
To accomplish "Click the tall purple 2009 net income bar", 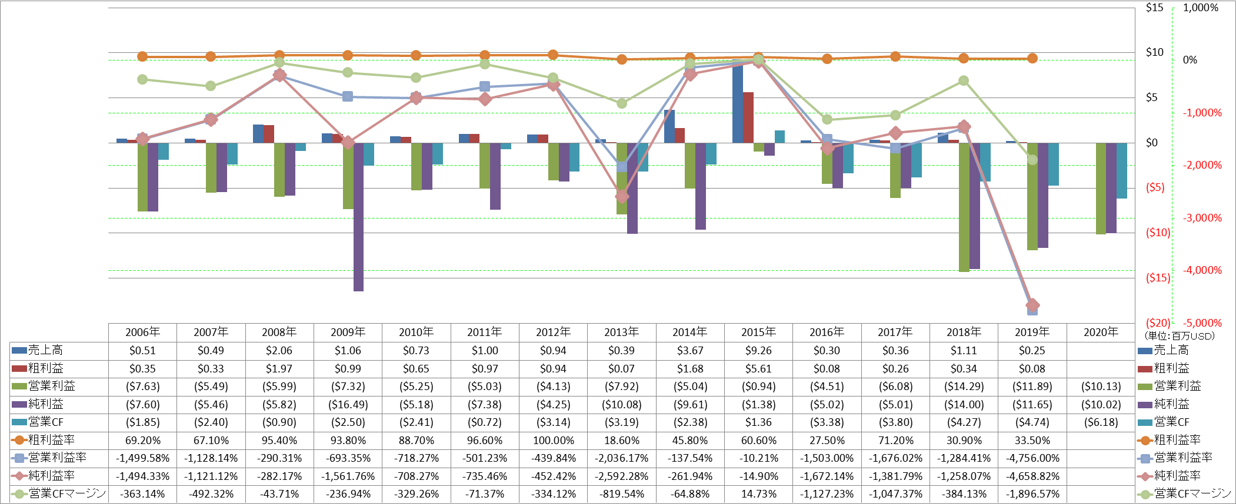I will (x=358, y=217).
